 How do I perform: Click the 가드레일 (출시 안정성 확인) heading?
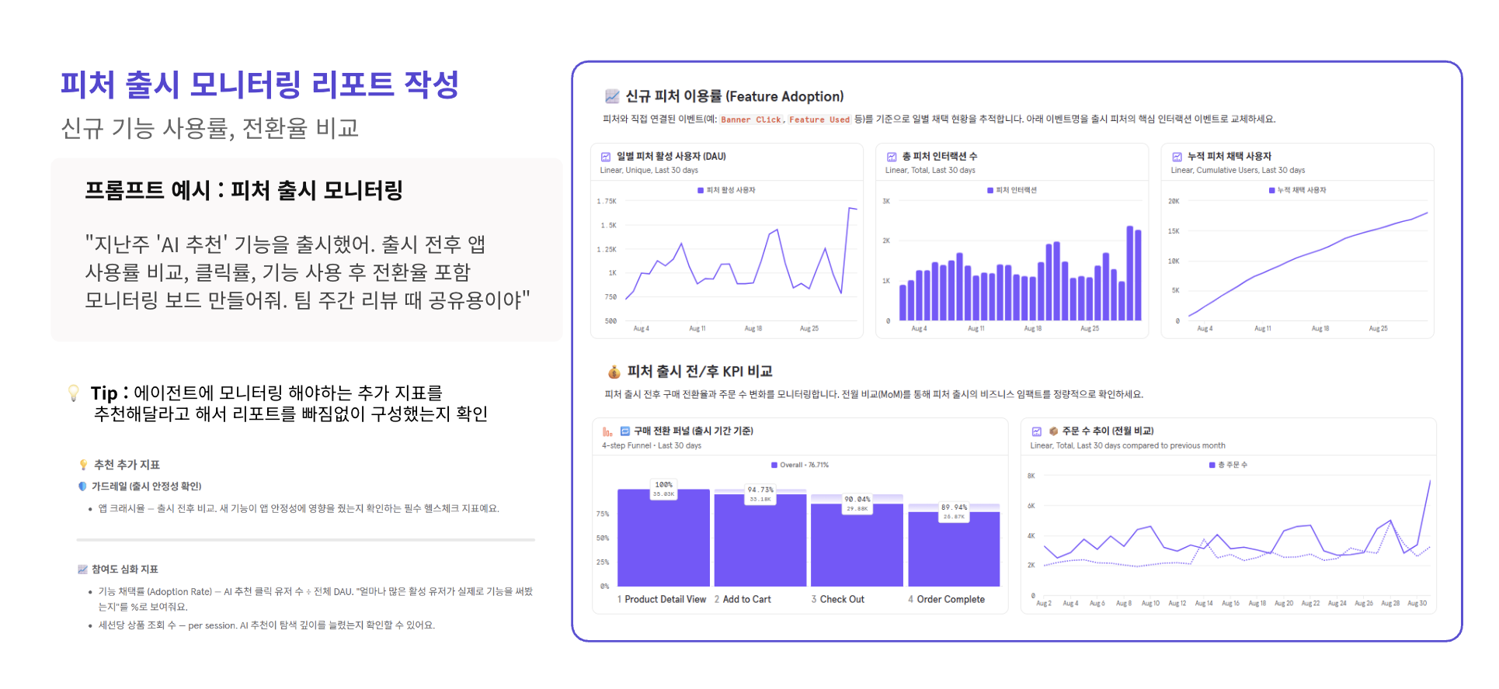[x=147, y=486]
